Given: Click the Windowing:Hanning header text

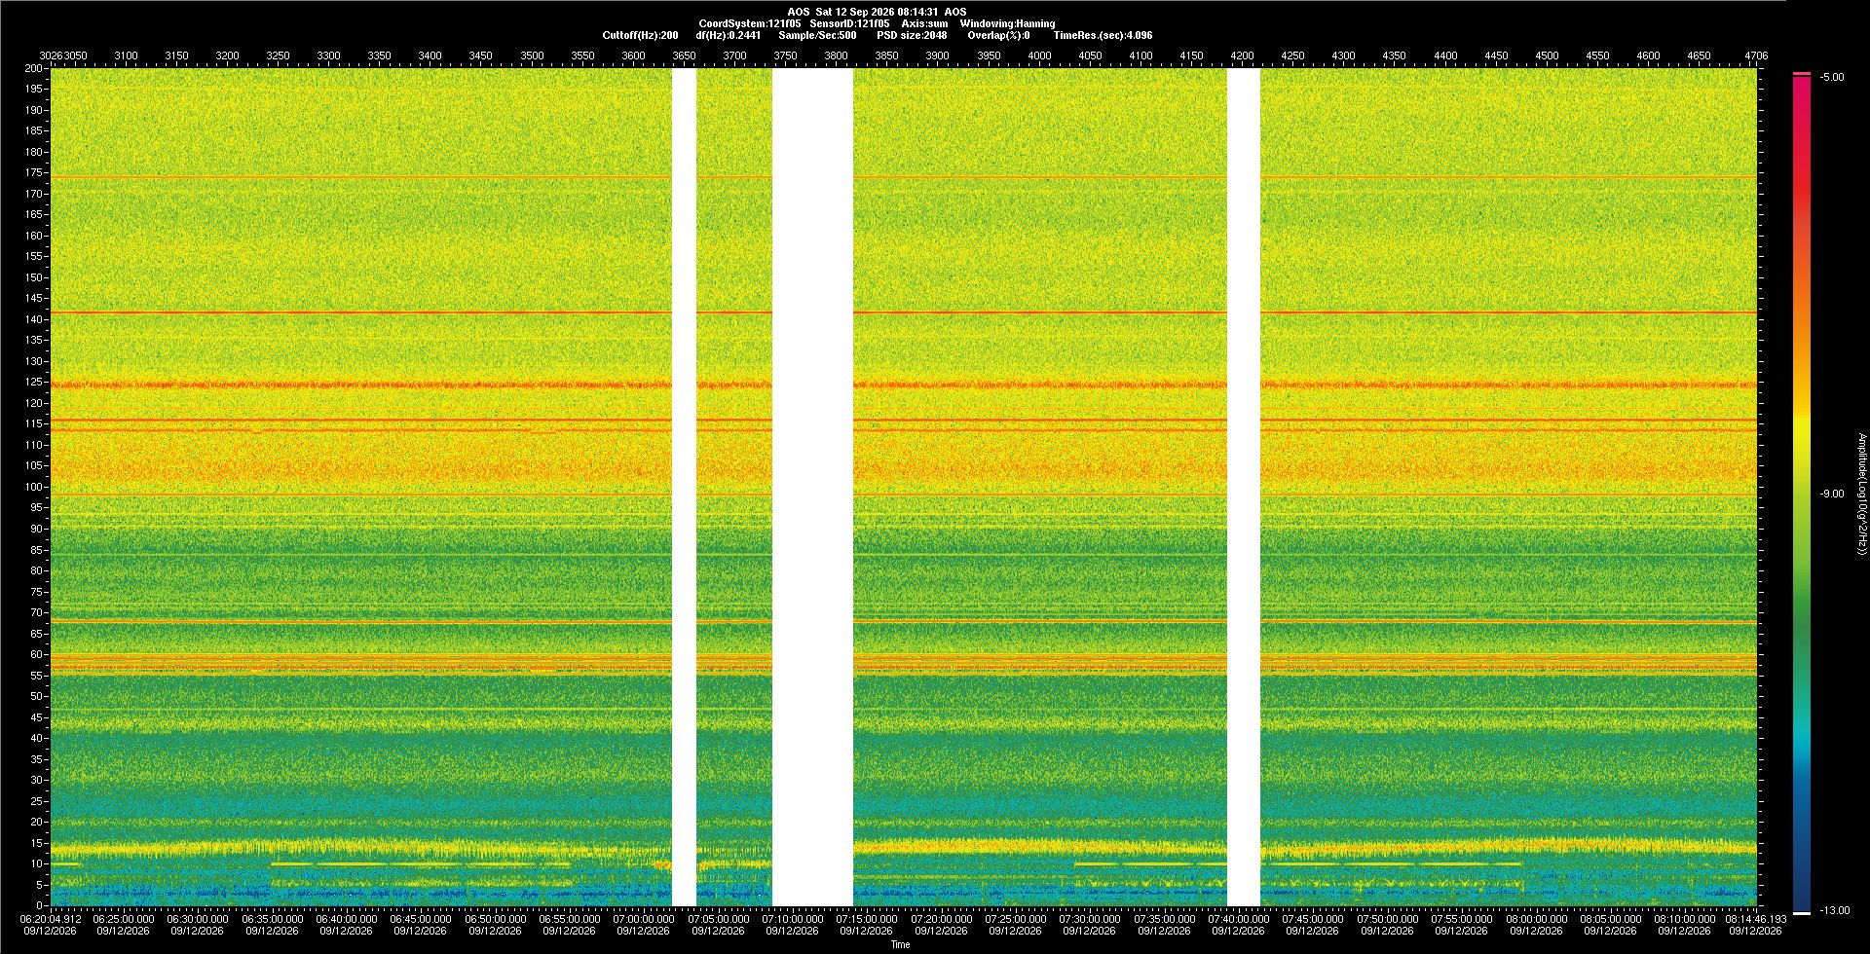Looking at the screenshot, I should point(1007,23).
